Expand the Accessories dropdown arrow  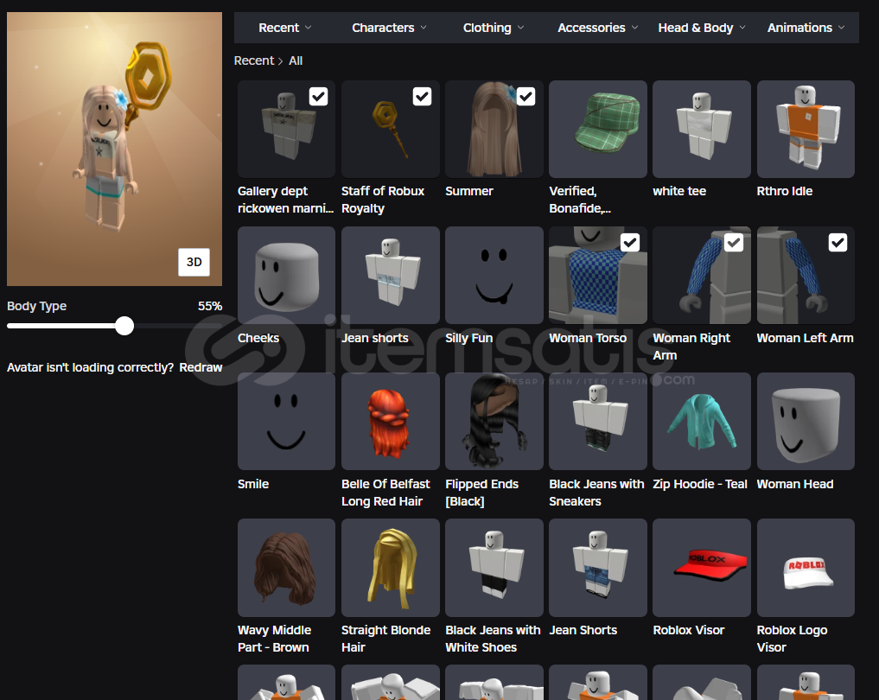click(x=634, y=28)
